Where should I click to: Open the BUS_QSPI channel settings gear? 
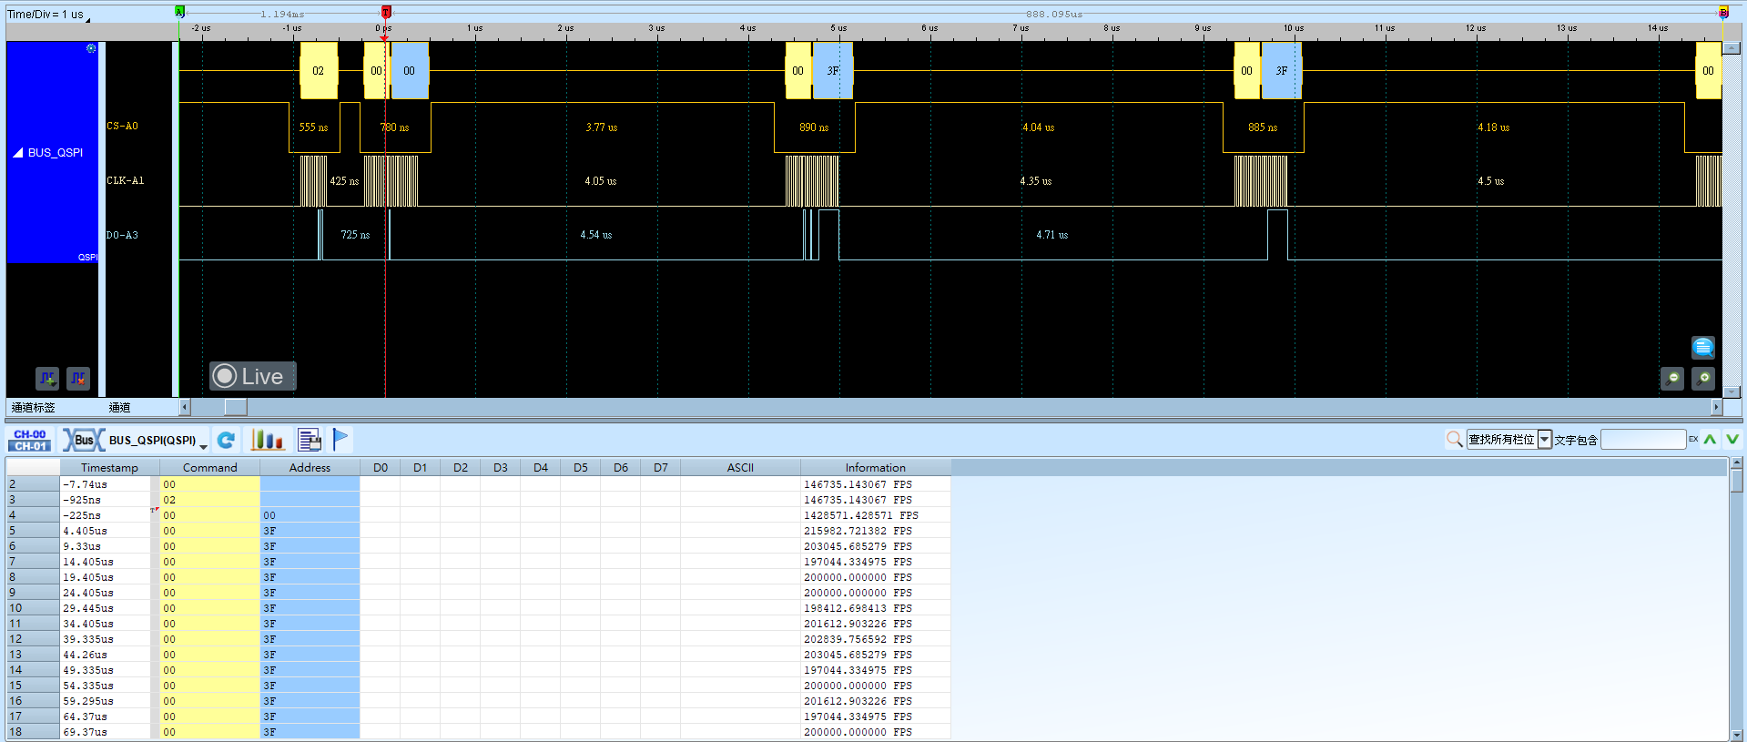[91, 48]
